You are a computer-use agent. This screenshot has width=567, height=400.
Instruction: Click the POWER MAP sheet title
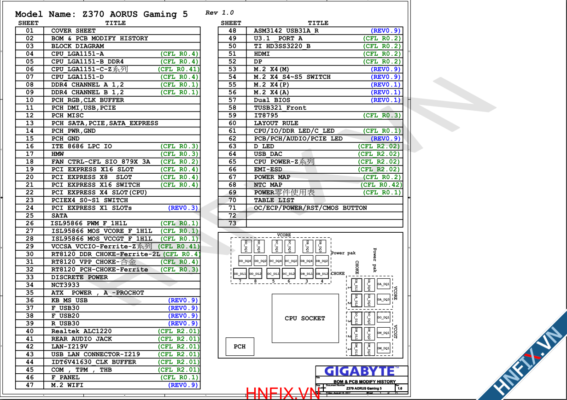pos(272,177)
